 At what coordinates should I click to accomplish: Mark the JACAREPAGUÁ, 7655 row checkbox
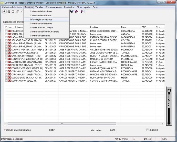coord(6,62)
